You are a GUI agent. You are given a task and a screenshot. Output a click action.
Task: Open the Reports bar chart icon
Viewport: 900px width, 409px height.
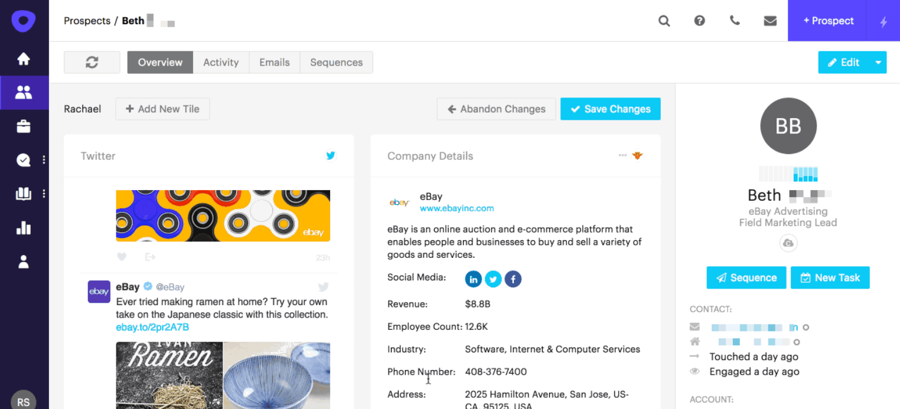point(24,228)
